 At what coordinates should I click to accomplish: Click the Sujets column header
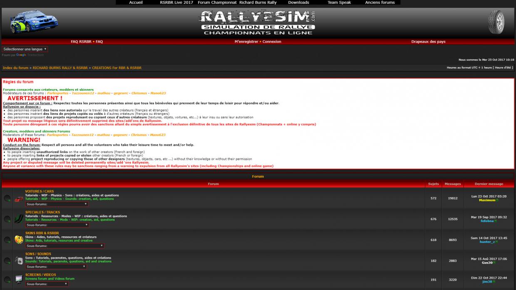433,184
